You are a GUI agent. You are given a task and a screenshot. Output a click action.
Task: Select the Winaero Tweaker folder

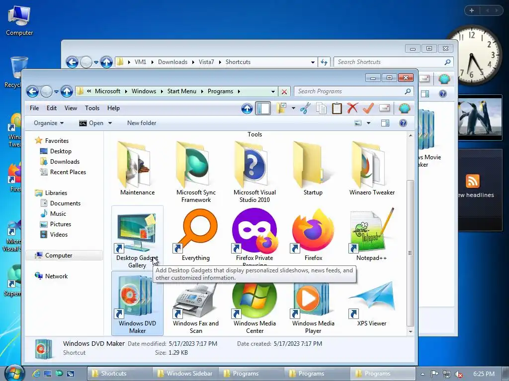[x=372, y=169]
